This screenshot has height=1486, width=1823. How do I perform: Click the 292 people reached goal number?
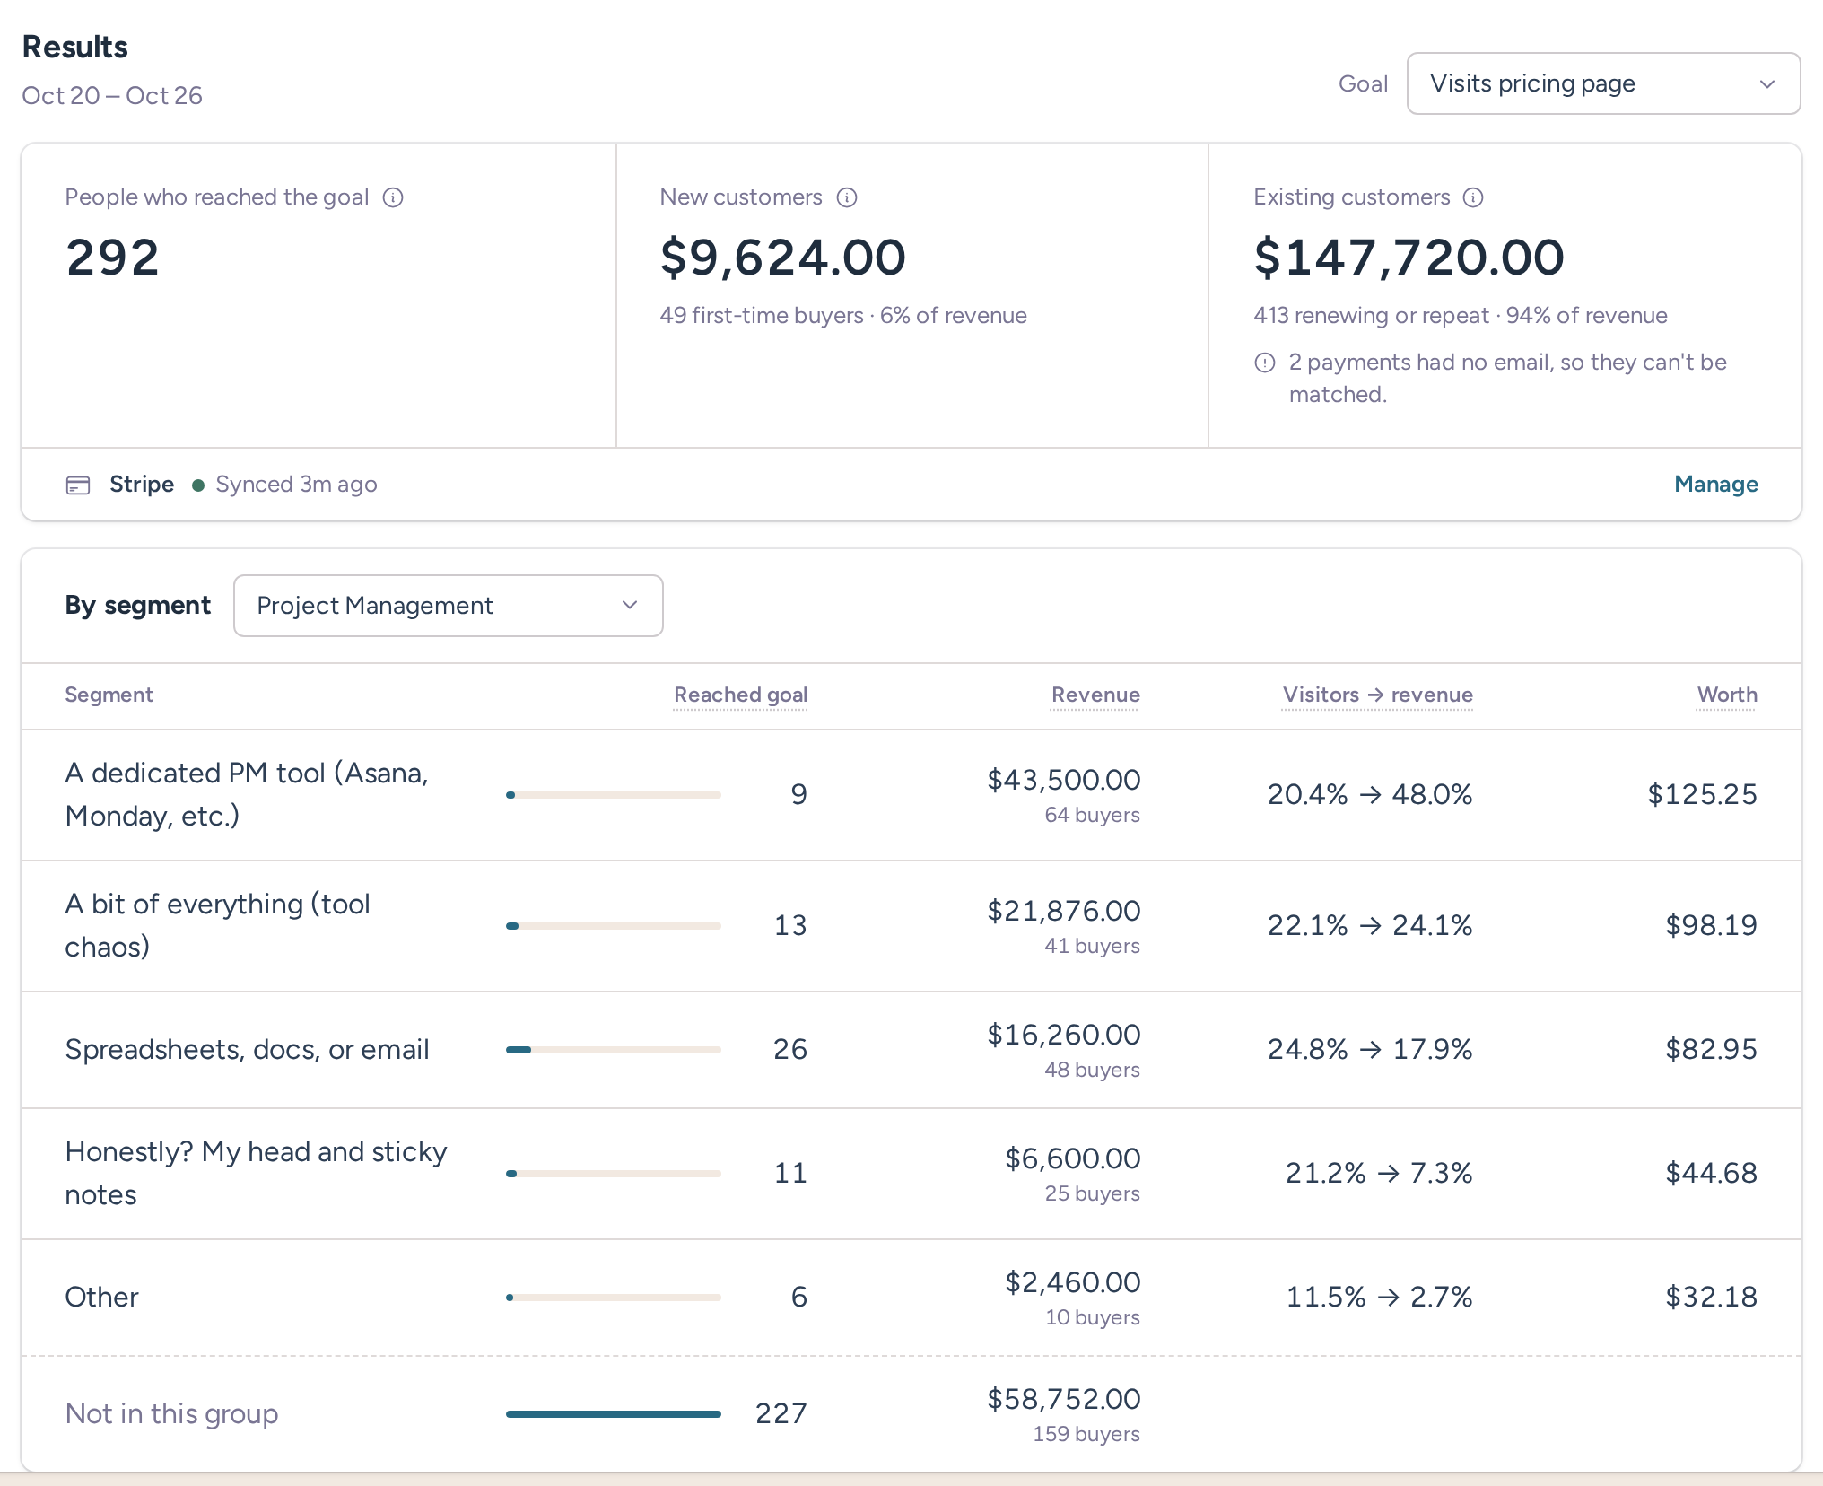point(112,258)
